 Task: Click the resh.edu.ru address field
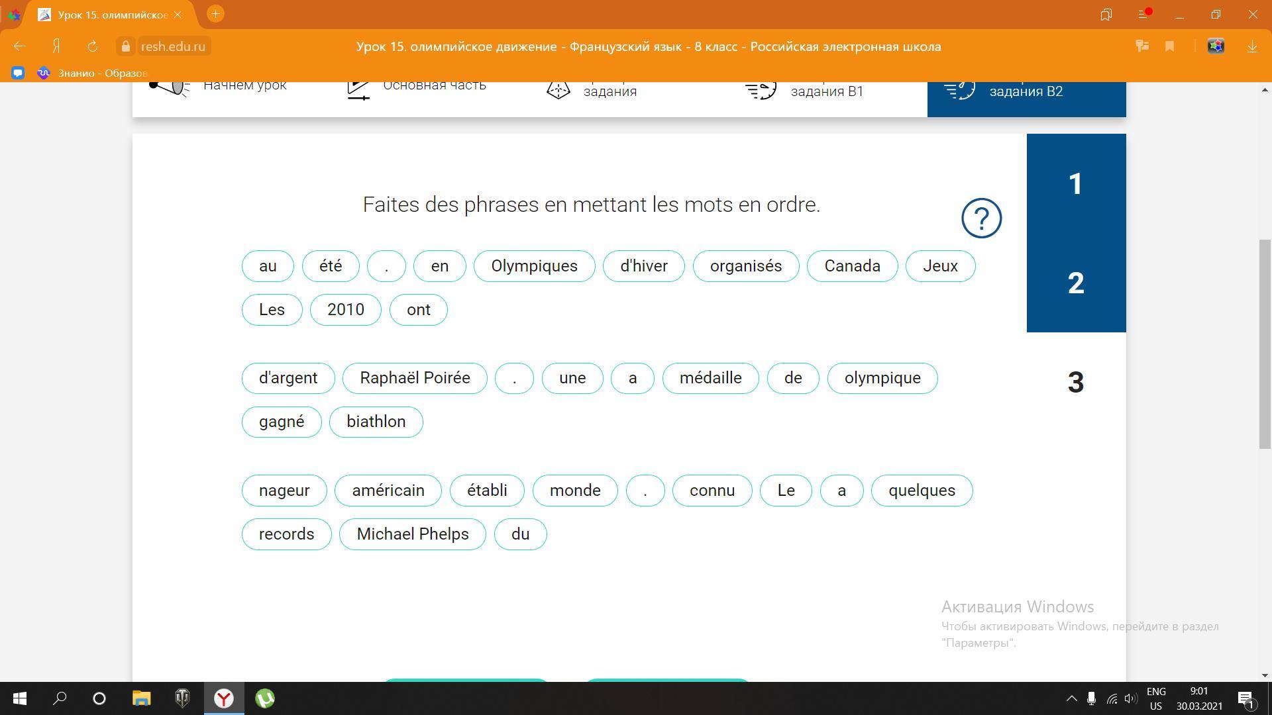[173, 46]
